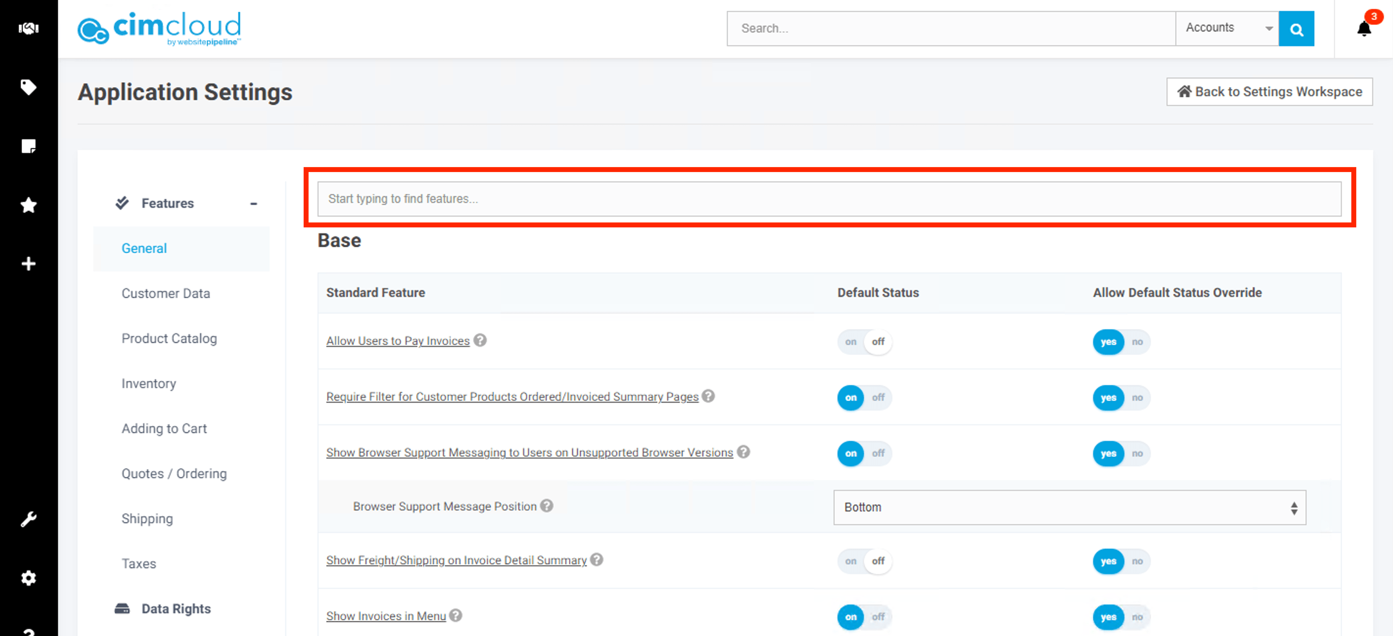Screen dimensions: 1393x636
Task: Open Quotes / Ordering settings section
Action: click(x=173, y=474)
